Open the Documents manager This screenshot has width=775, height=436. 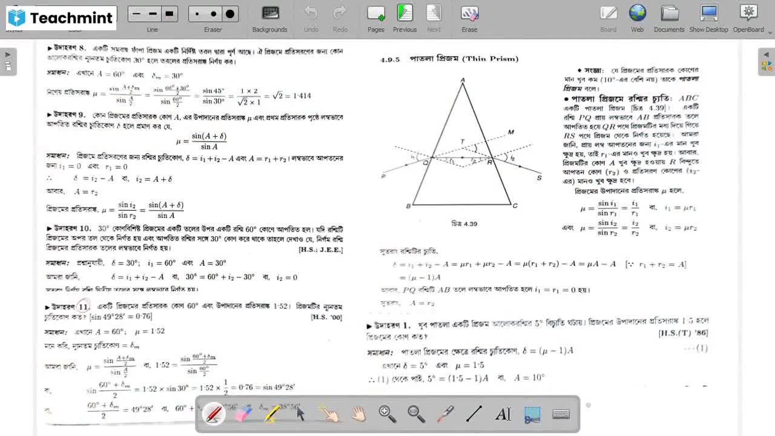point(669,18)
